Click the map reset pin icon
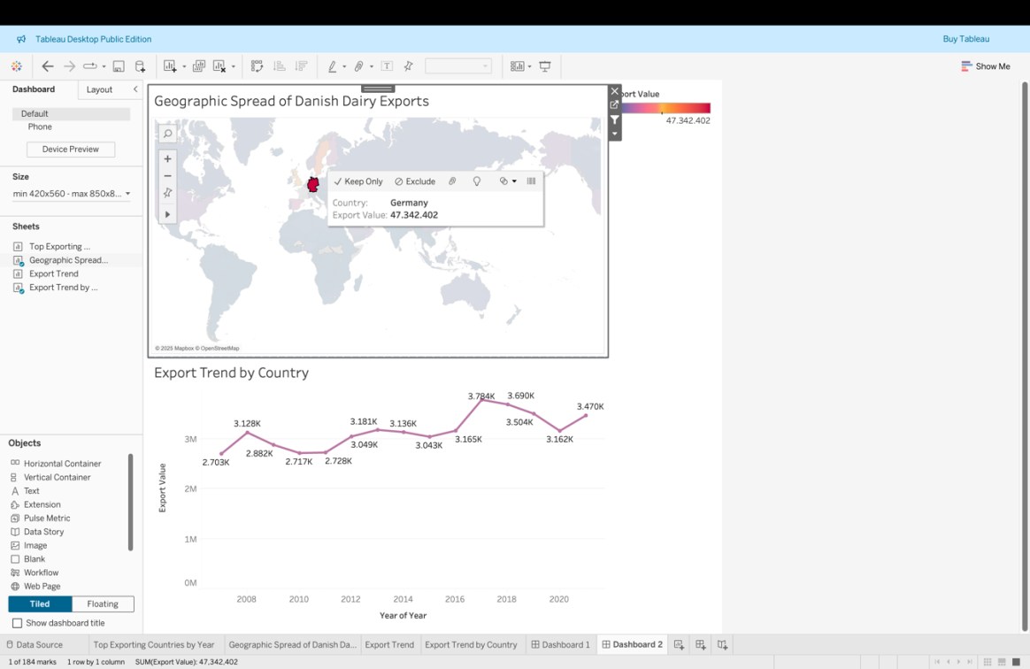The height and width of the screenshot is (669, 1030). (167, 193)
